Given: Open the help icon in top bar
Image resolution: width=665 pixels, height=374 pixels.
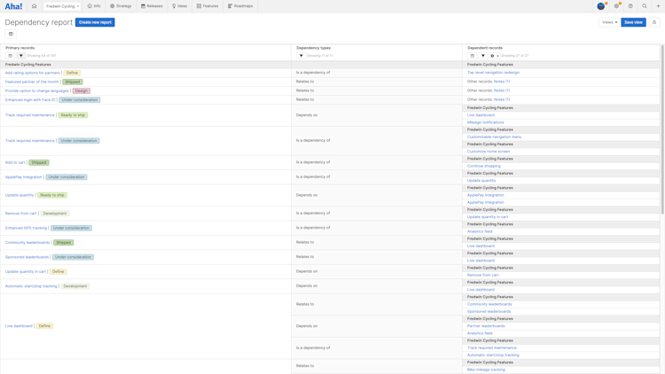Looking at the screenshot, I should click(x=630, y=6).
